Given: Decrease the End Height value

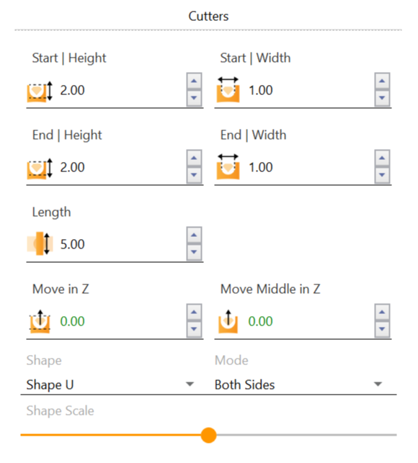Looking at the screenshot, I should point(194,175).
